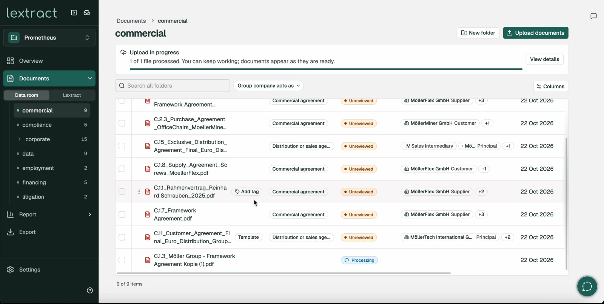Expand Report section arrow
This screenshot has width=604, height=304.
coord(90,214)
